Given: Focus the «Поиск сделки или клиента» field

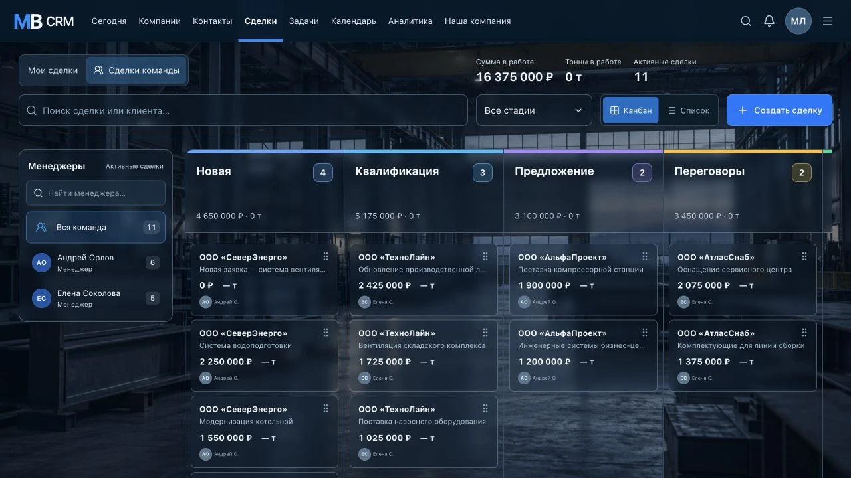Looking at the screenshot, I should coord(243,110).
